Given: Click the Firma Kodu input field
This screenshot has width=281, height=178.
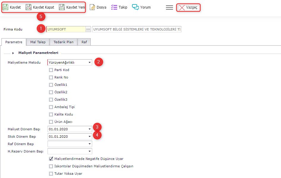Looking at the screenshot, I should (x=65, y=29).
